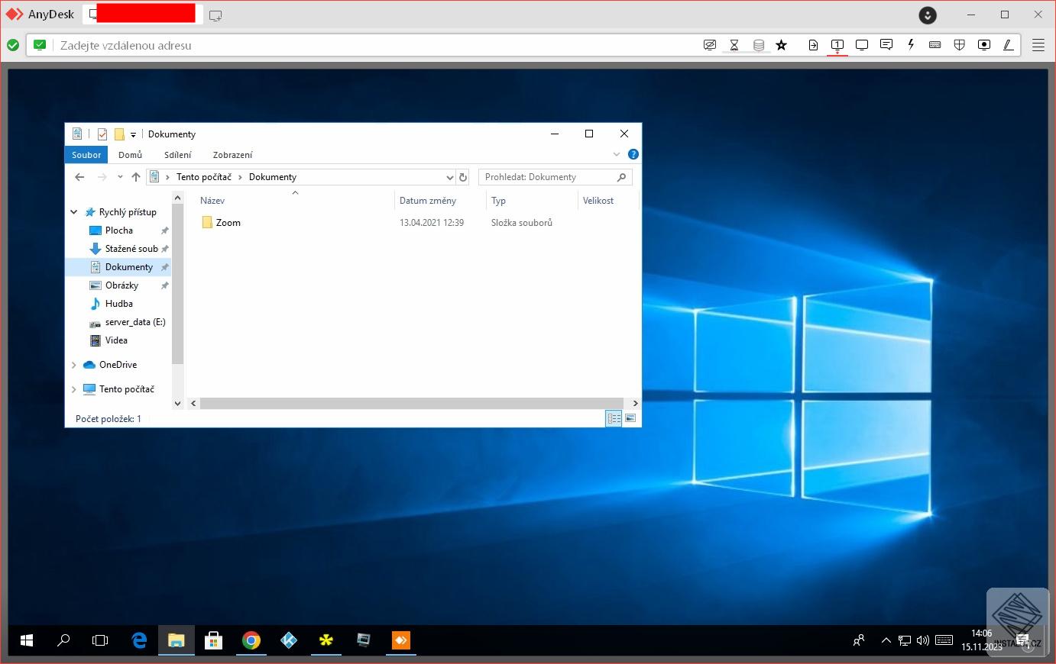The height and width of the screenshot is (664, 1056).
Task: Open the AnyDesk keyboard settings icon
Action: (935, 45)
